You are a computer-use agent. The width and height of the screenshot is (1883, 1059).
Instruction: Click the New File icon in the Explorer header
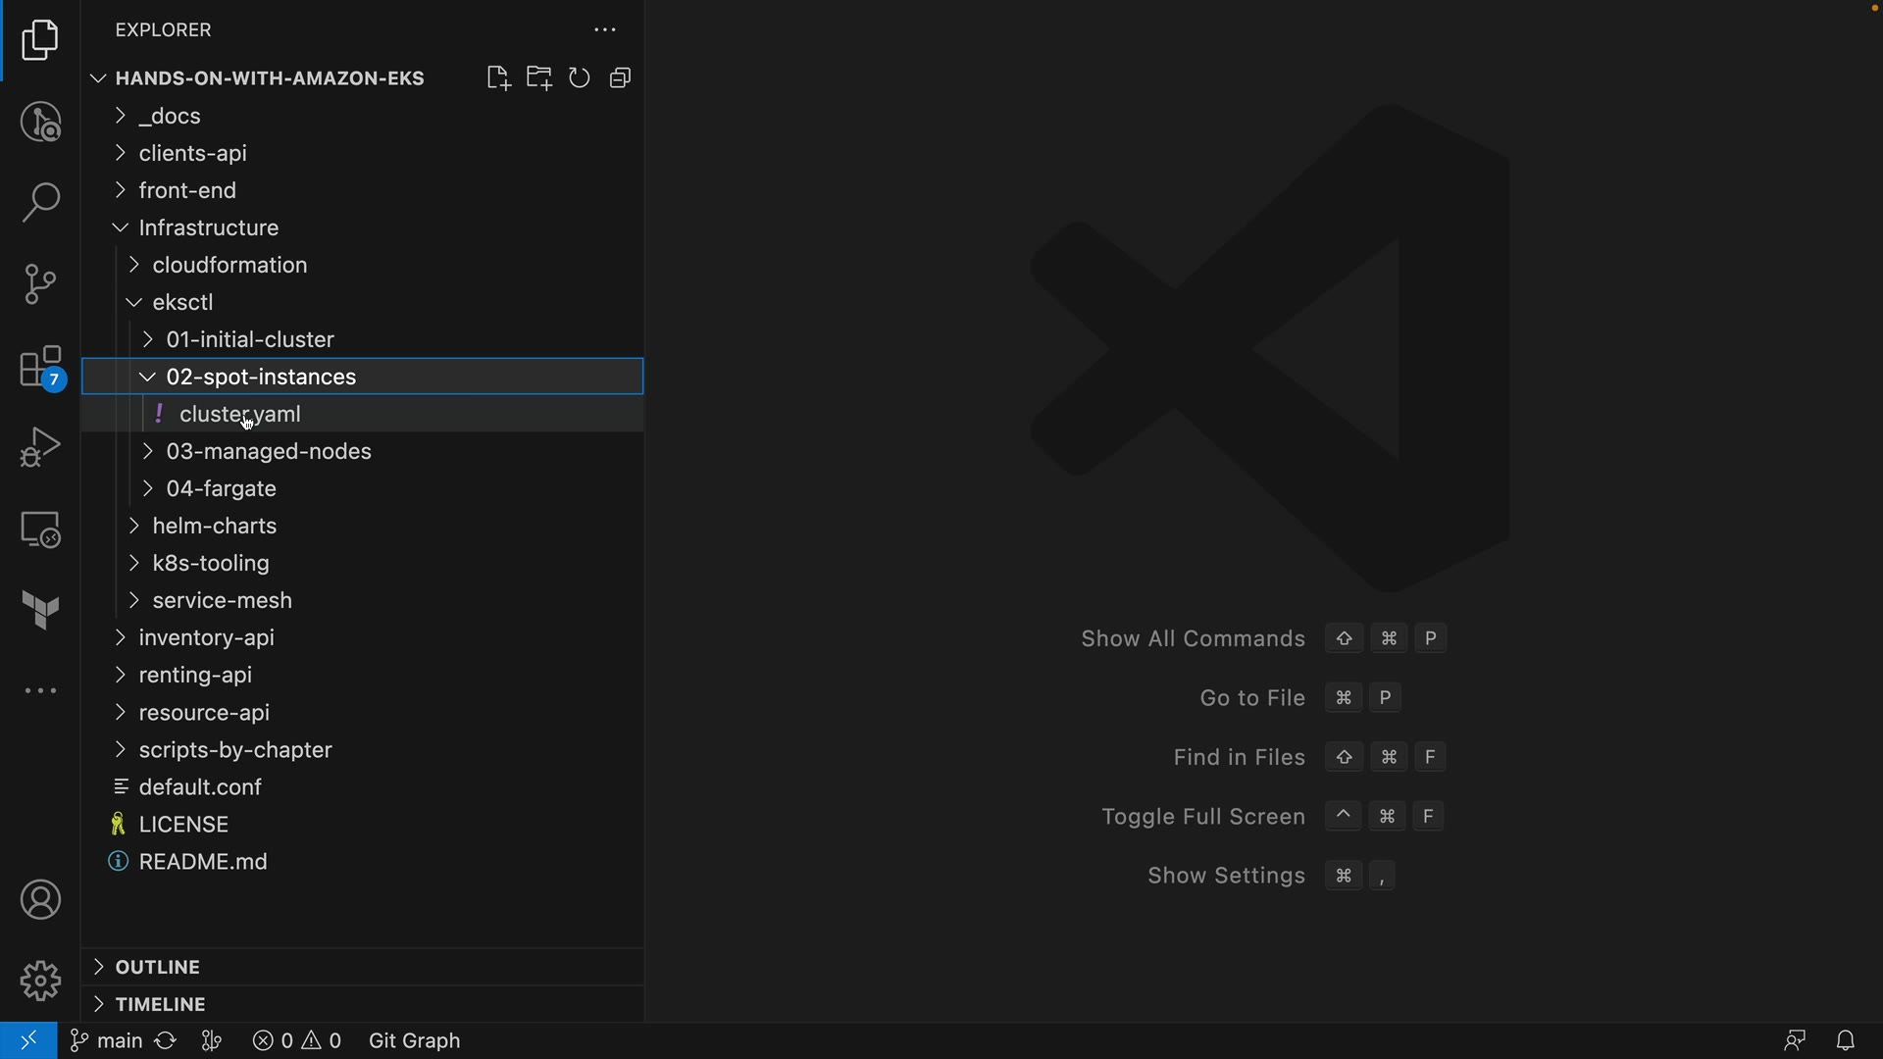[498, 78]
